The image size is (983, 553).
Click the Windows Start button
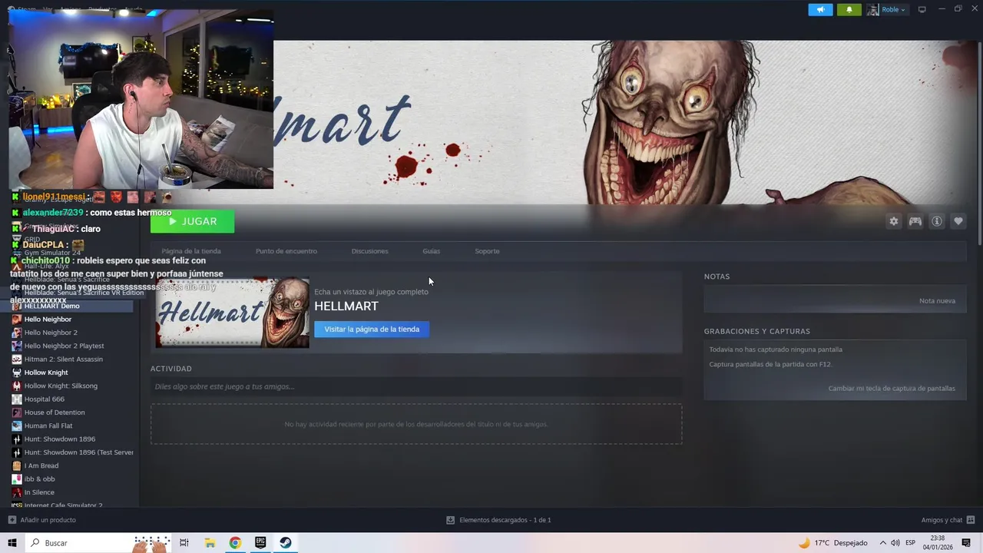click(x=12, y=543)
